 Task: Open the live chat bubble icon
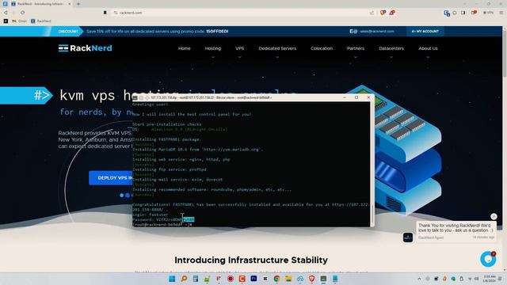pyautogui.click(x=488, y=259)
